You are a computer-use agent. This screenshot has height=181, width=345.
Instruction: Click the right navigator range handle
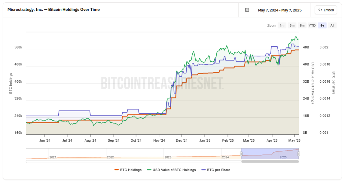[x=299, y=154]
